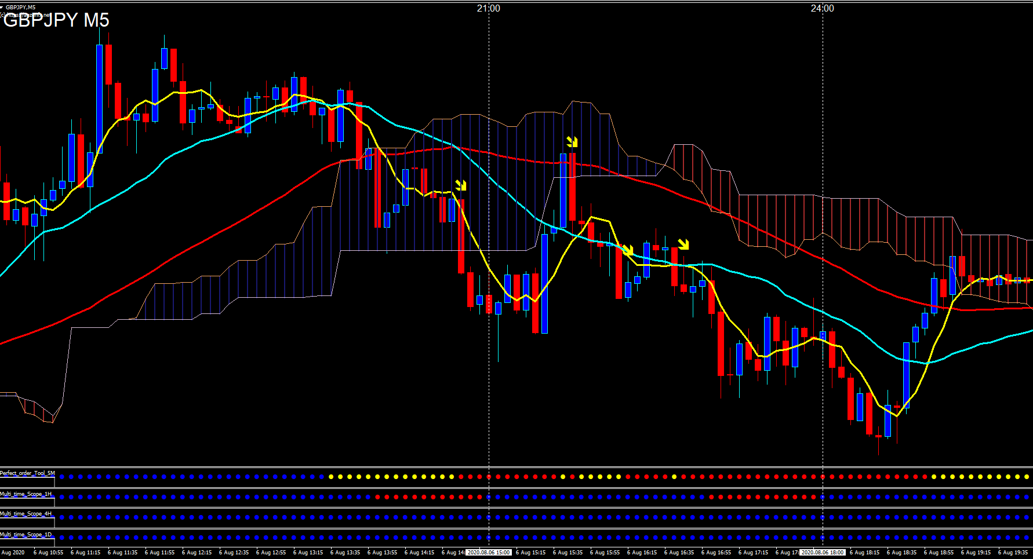Click the Perfect_order_Tool_5M indicator label
The image size is (1033, 559).
(27, 473)
